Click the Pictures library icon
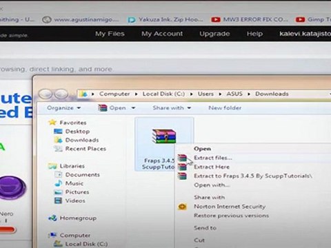The width and height of the screenshot is (331, 248). pos(58,192)
